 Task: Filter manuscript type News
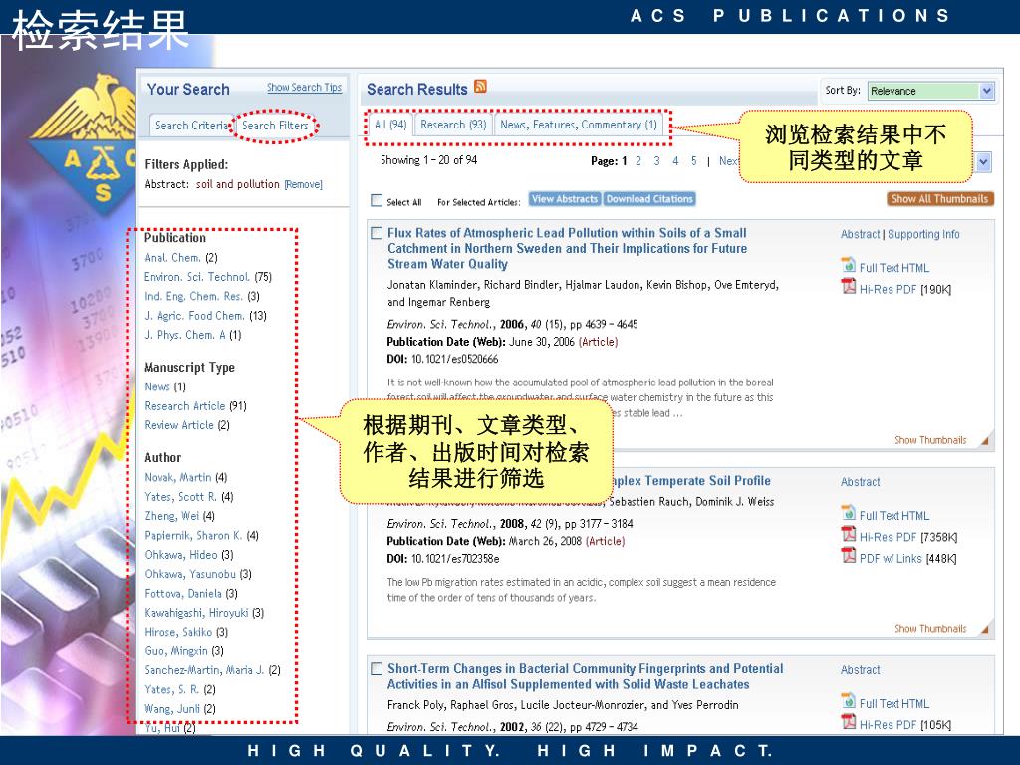(156, 387)
